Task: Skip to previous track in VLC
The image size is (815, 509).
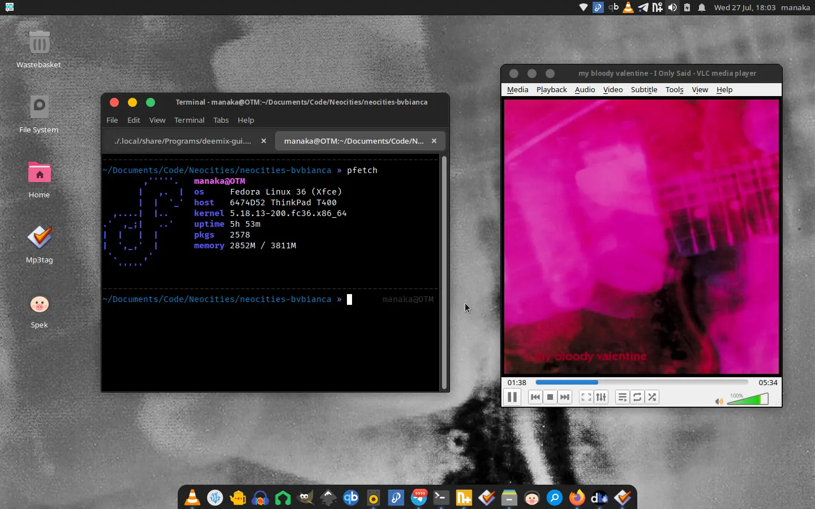Action: [535, 397]
